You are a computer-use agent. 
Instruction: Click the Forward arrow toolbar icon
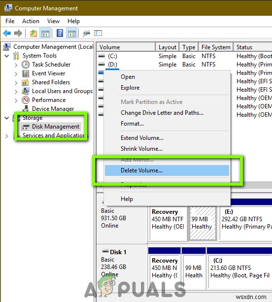18,34
